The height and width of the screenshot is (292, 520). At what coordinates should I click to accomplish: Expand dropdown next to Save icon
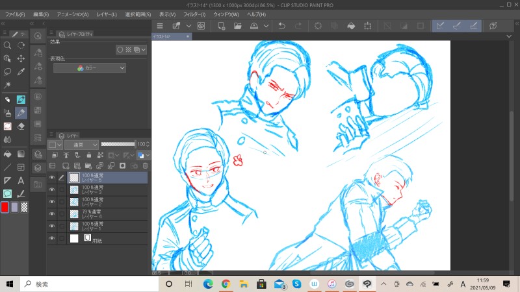266,26
